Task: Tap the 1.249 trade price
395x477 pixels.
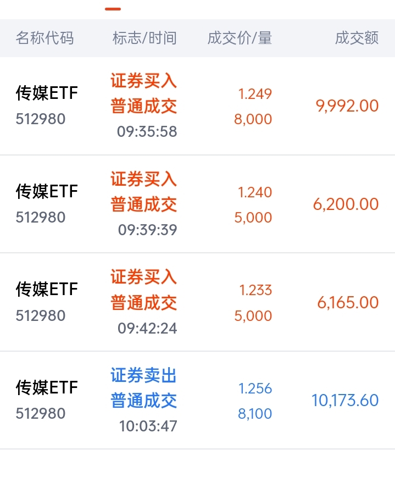Action: click(255, 94)
